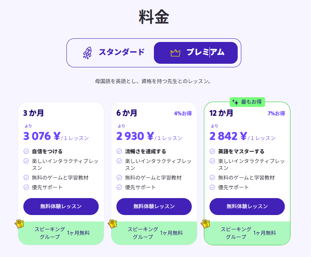Click the checkmark beside 流暢さを達成する

coord(119,151)
